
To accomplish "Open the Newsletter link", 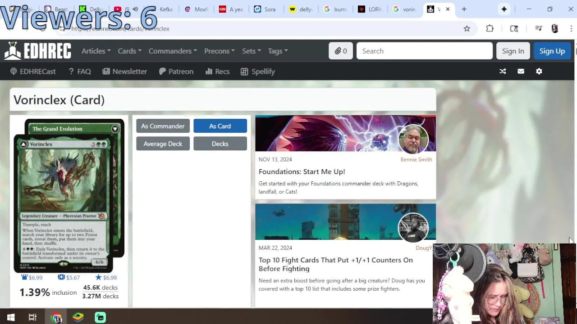I will (x=125, y=71).
